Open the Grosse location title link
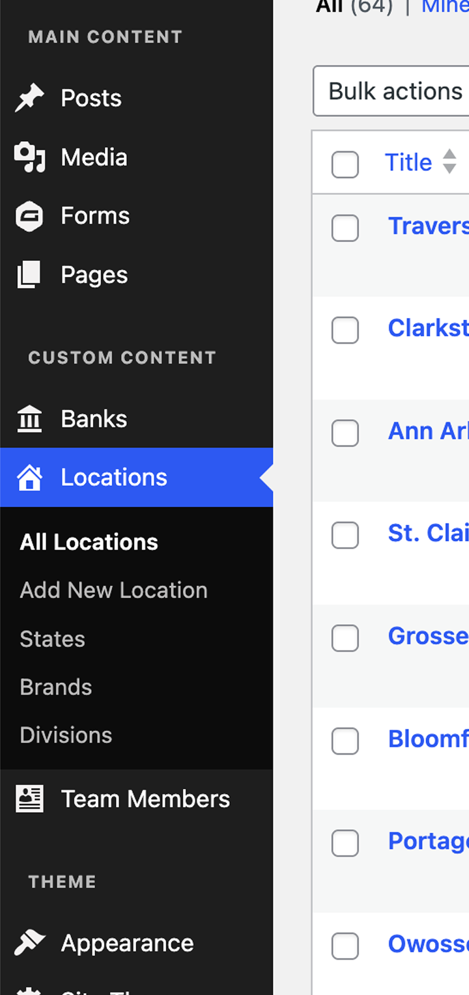The width and height of the screenshot is (469, 995). click(428, 636)
